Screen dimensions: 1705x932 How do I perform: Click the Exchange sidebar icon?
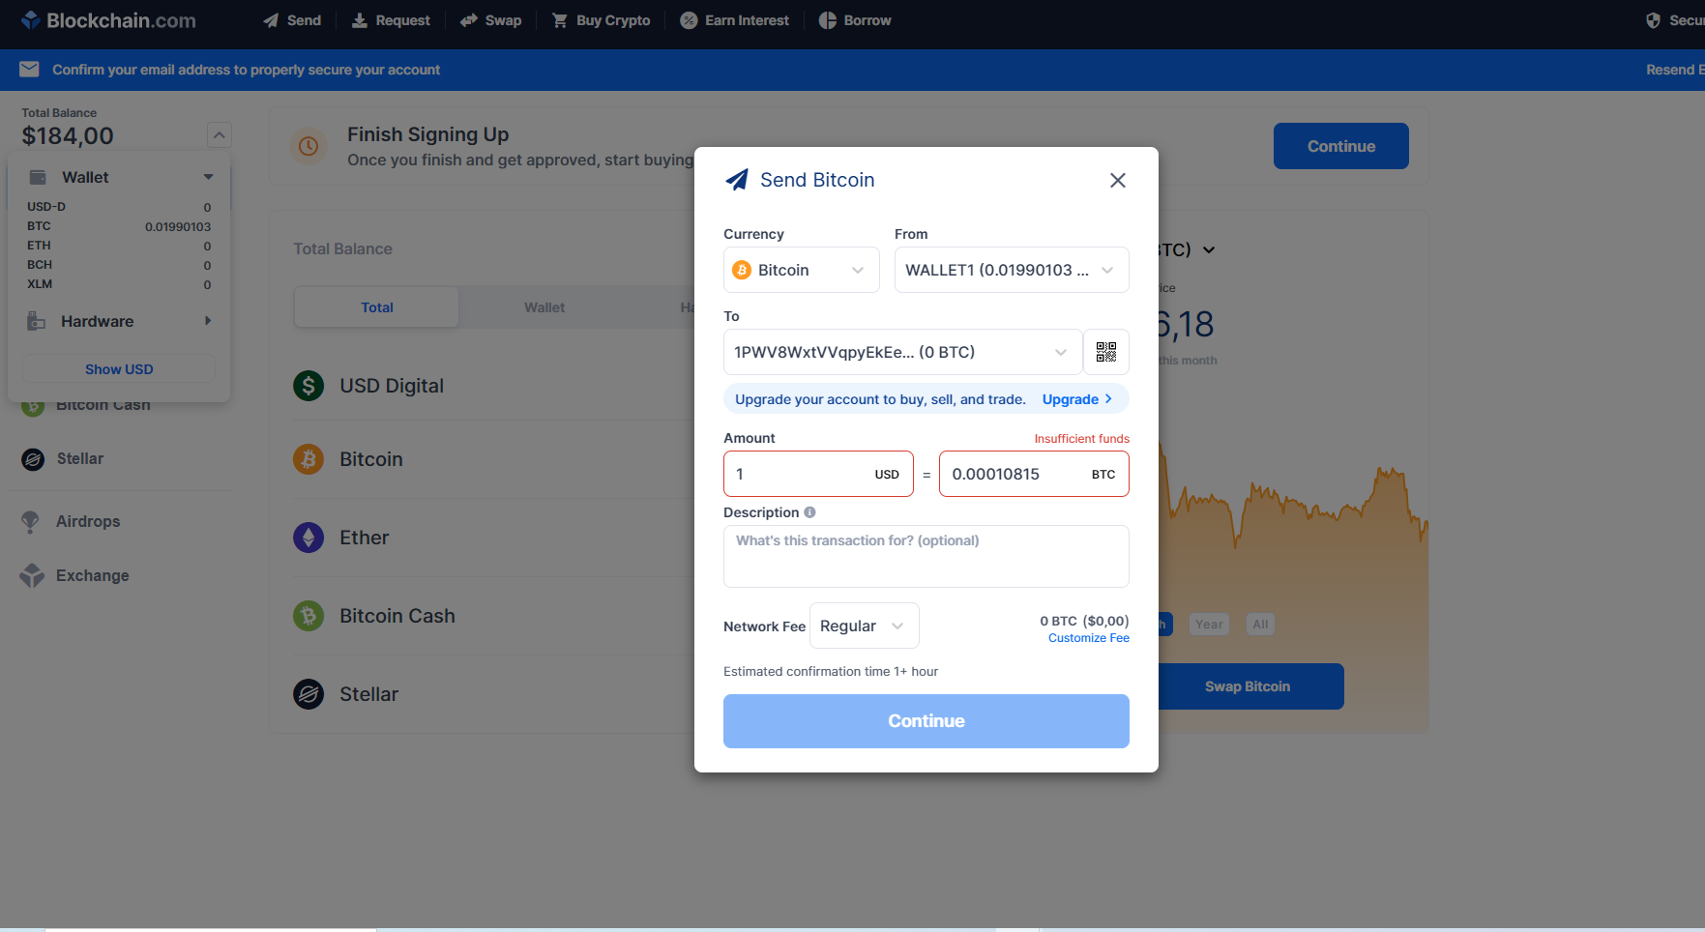coord(32,575)
